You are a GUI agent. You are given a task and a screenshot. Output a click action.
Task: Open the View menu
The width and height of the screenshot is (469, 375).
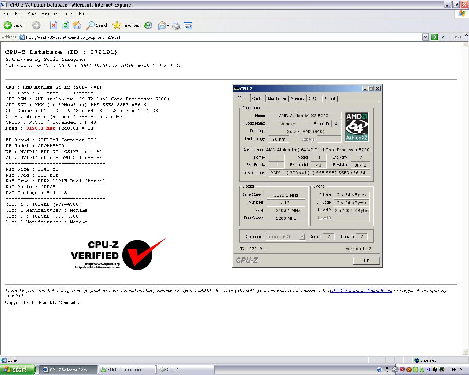tap(32, 14)
